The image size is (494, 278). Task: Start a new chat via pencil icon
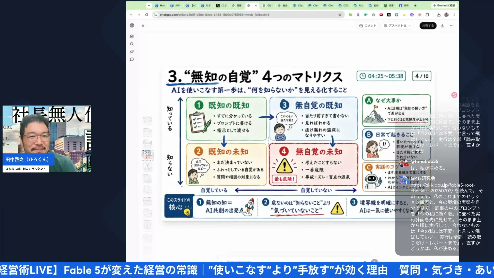click(x=132, y=36)
